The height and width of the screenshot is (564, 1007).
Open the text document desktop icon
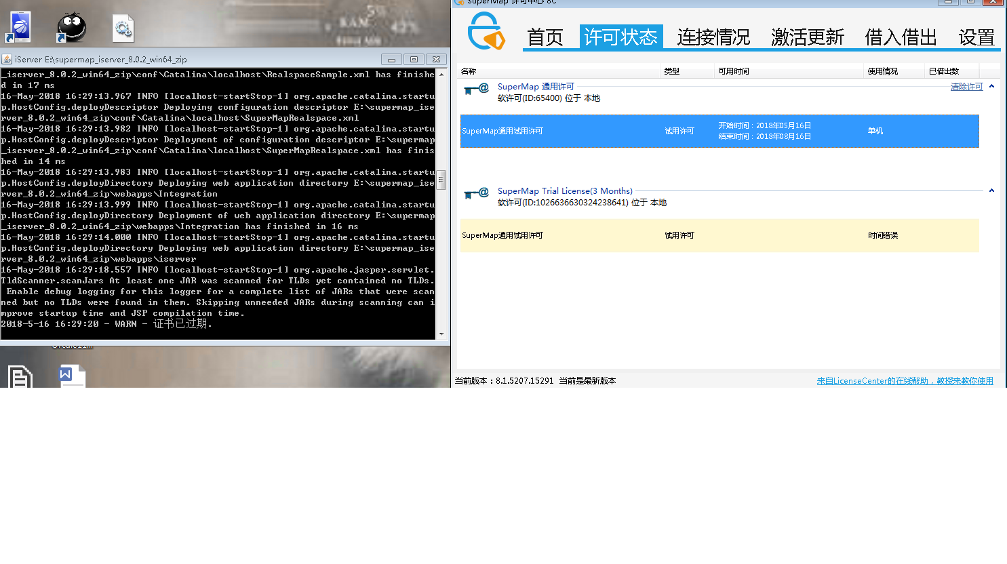tap(20, 376)
